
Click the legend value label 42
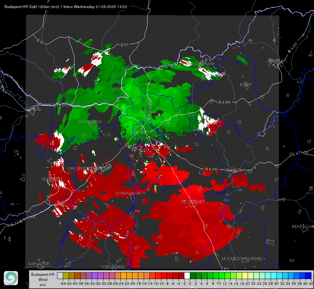pos(311,284)
